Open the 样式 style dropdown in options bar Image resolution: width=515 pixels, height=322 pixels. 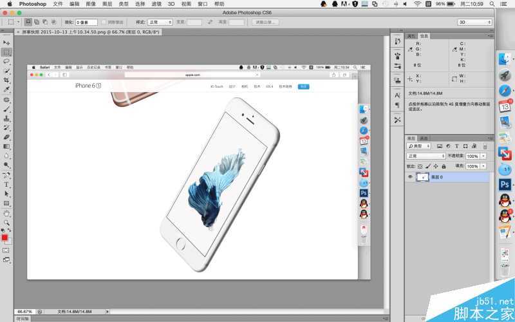pyautogui.click(x=160, y=22)
